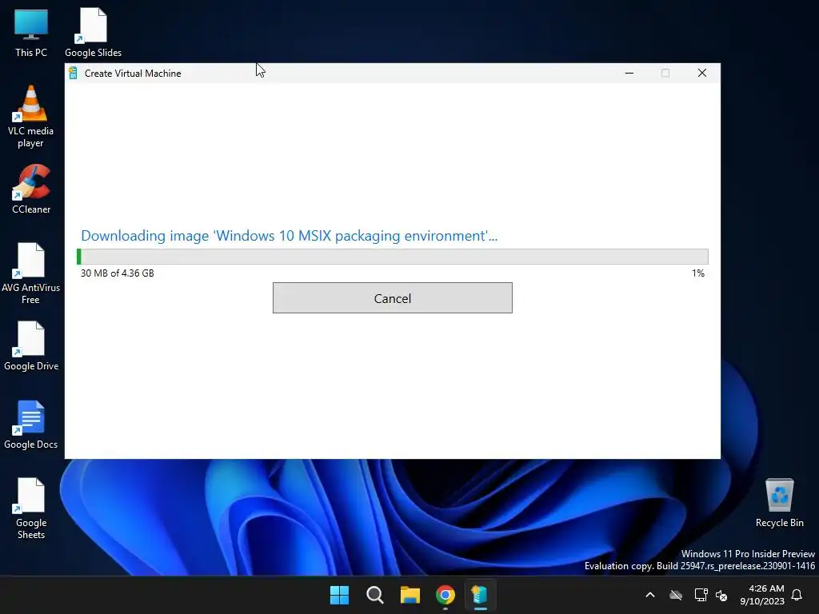Viewport: 819px width, 614px height.
Task: Open the clock showing 4:26 AM
Action: click(x=762, y=595)
